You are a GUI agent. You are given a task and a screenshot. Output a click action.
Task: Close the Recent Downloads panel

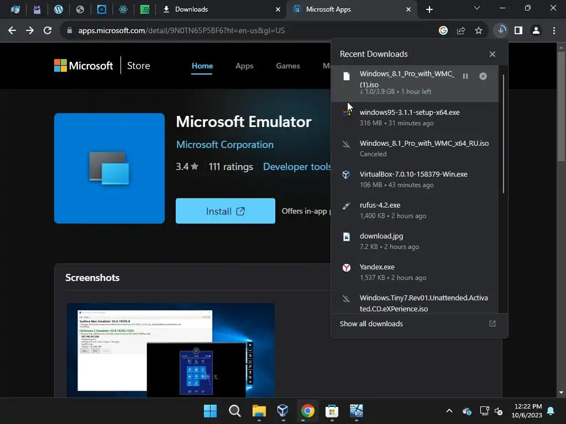pos(492,54)
